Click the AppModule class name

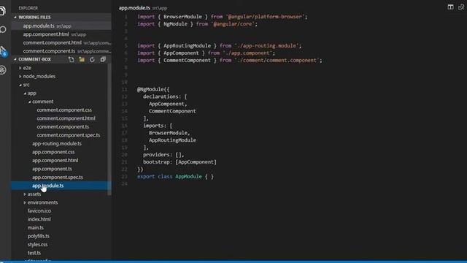point(188,177)
